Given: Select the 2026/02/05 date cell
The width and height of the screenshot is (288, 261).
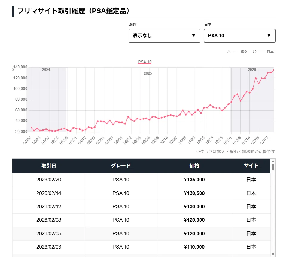Looking at the screenshot, I should click(x=49, y=233).
